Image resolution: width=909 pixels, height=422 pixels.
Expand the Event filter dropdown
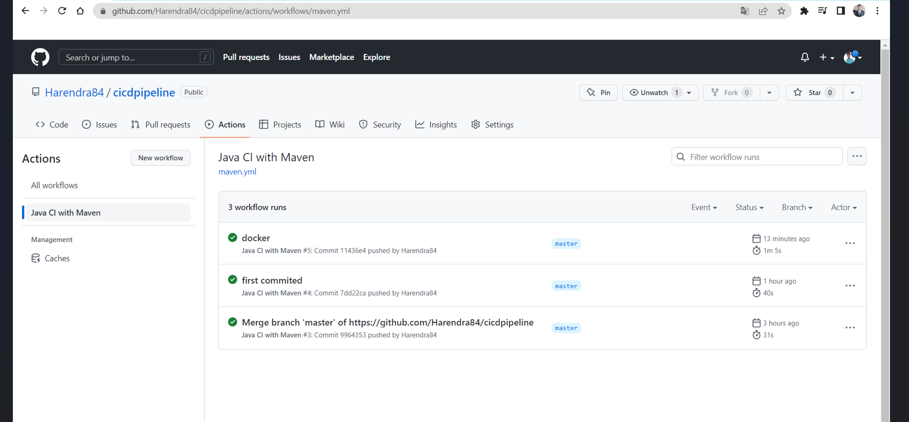coord(704,207)
